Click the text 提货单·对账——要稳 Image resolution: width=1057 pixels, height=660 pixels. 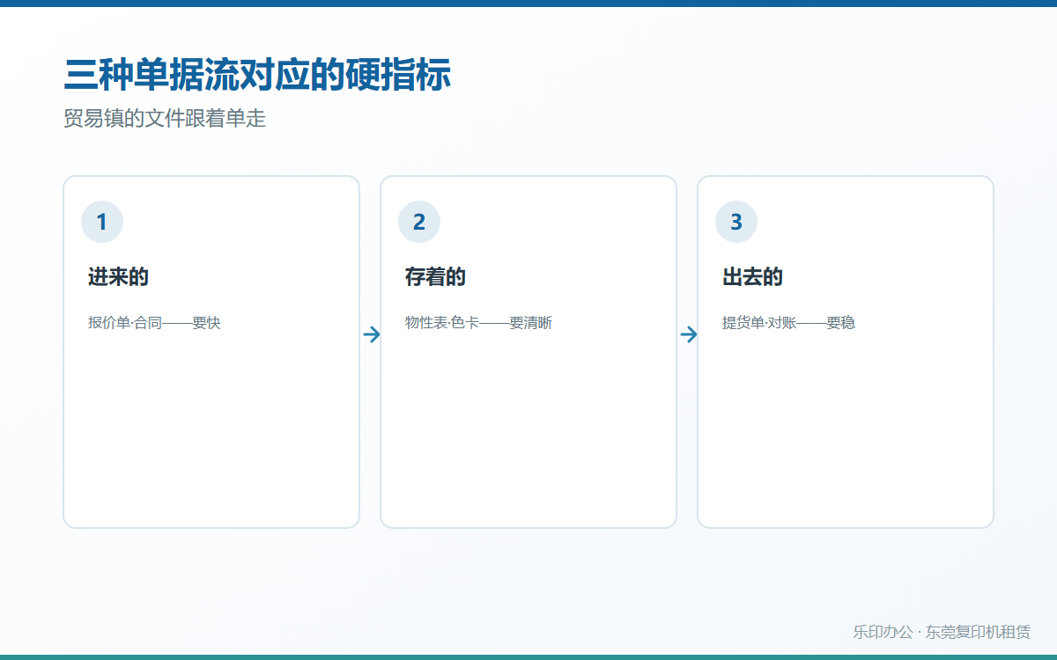[788, 323]
